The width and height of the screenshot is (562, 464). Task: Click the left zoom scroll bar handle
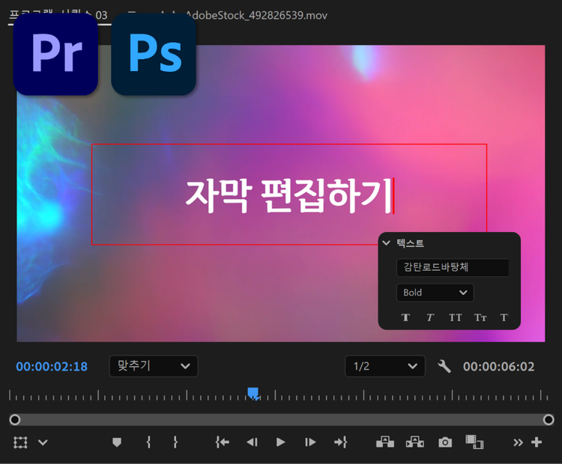coord(15,420)
